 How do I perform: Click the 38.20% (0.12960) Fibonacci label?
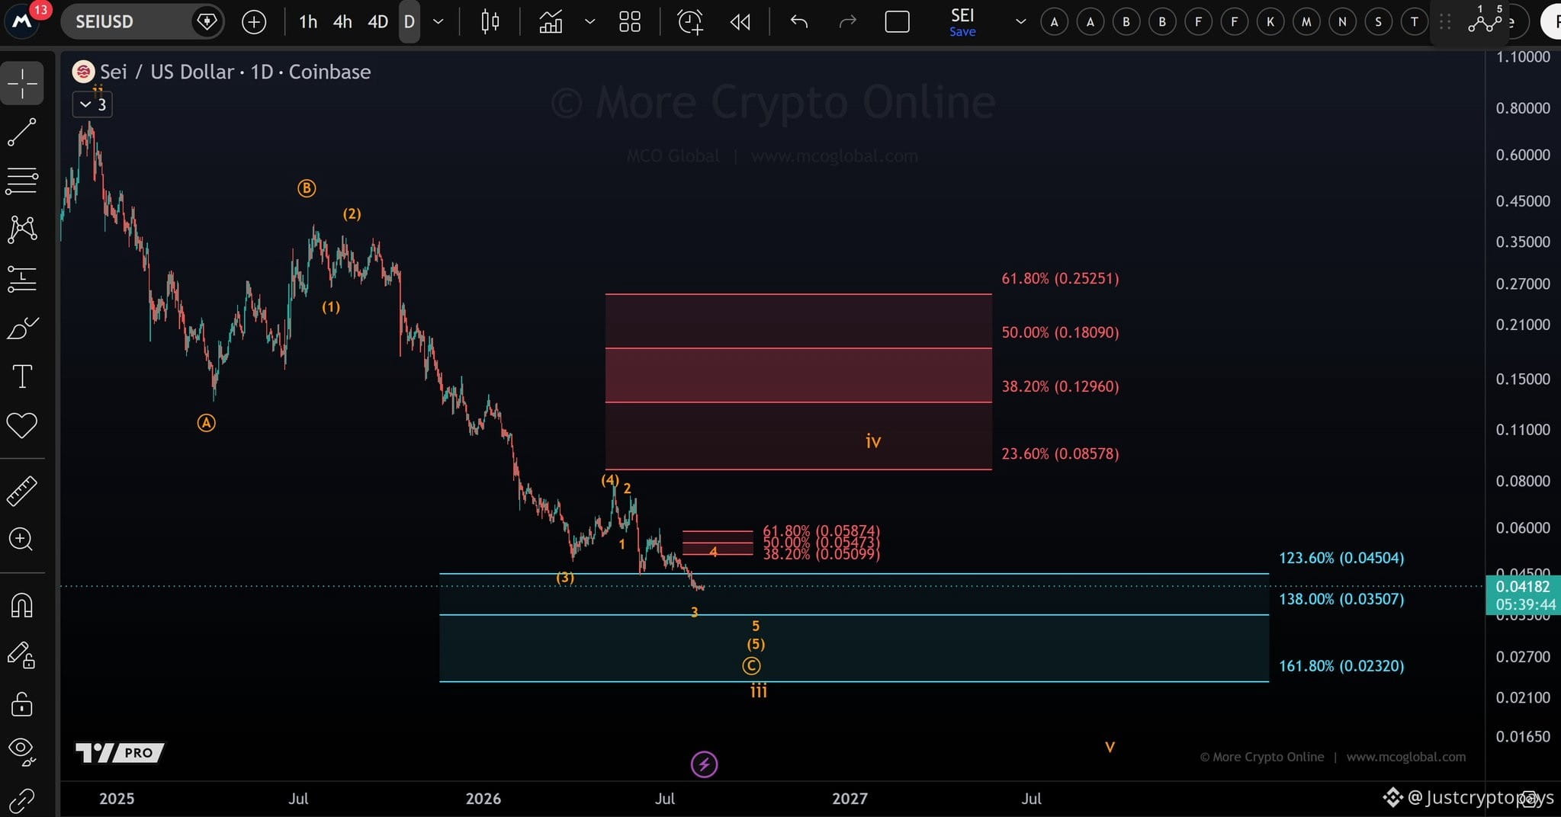coord(1060,386)
